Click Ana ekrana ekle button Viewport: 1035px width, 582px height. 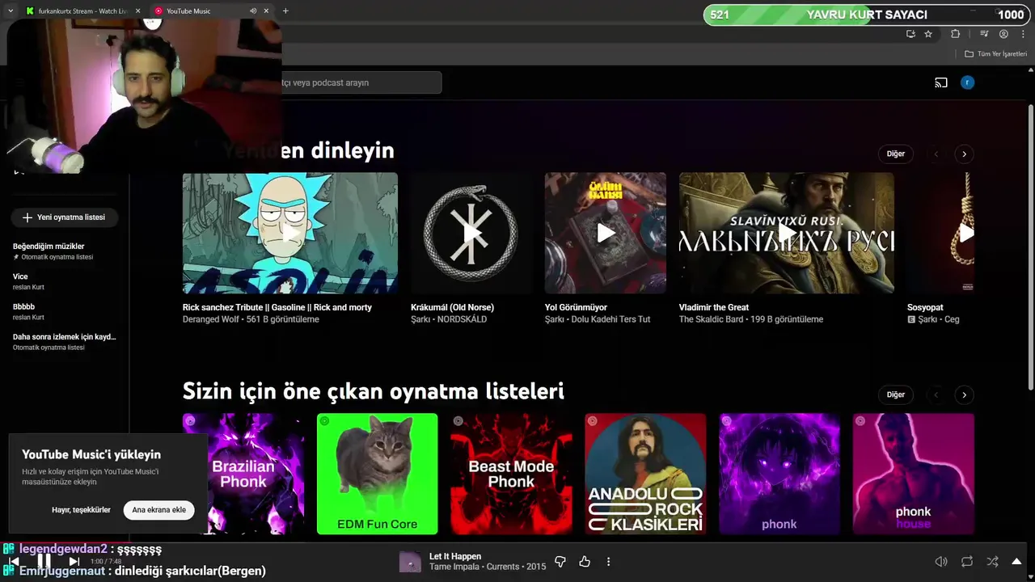(159, 510)
